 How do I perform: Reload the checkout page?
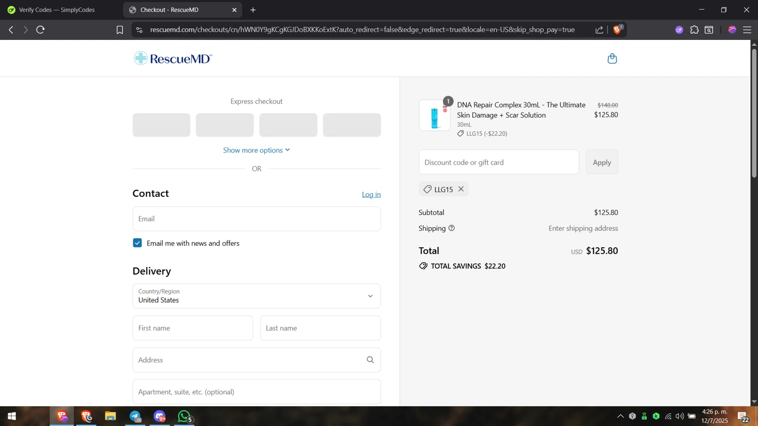click(x=40, y=30)
